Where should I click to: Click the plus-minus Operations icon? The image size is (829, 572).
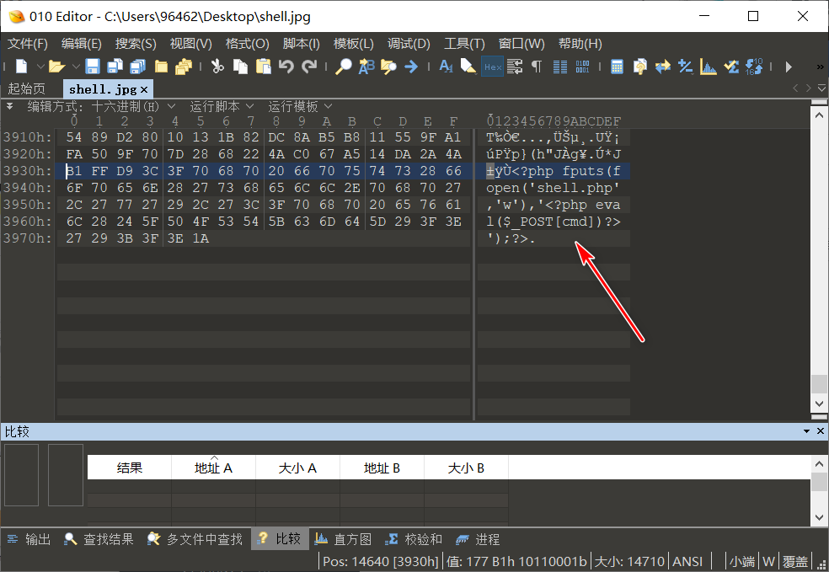pos(685,66)
